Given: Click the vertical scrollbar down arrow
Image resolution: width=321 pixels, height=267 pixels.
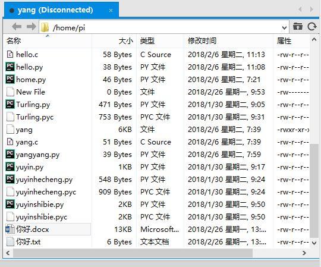Looking at the screenshot, I should point(314,243).
